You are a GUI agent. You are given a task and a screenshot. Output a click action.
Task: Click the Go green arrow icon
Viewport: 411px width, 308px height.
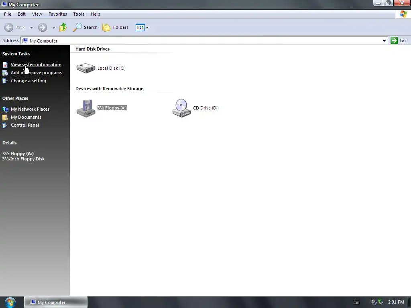pos(394,41)
